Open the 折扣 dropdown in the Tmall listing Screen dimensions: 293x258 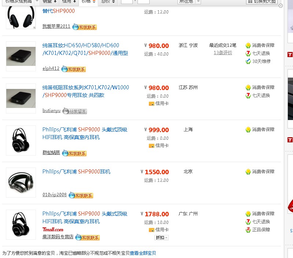click(x=161, y=238)
